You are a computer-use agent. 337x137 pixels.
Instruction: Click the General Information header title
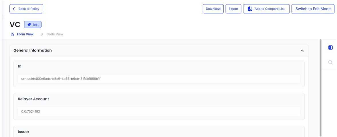(x=33, y=51)
